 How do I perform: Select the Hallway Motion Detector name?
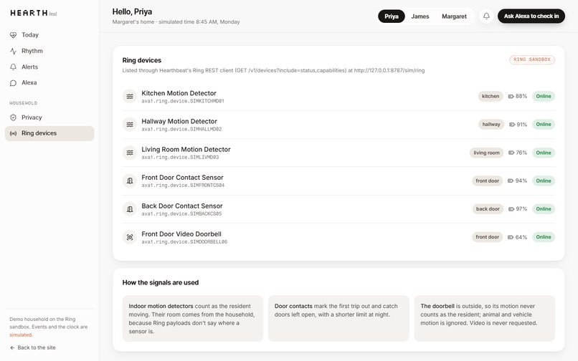tap(179, 121)
